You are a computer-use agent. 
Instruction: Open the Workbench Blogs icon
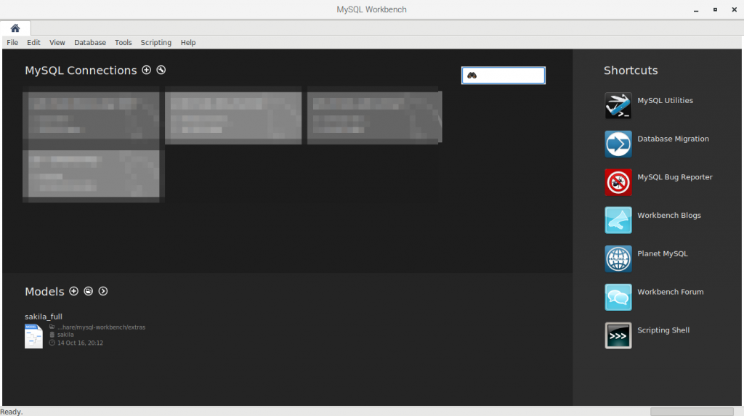tap(618, 220)
